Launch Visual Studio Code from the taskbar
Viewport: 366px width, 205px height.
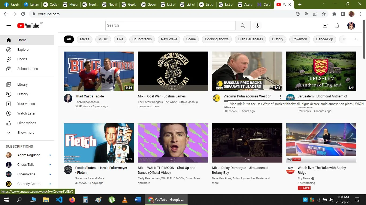pyautogui.click(x=59, y=200)
